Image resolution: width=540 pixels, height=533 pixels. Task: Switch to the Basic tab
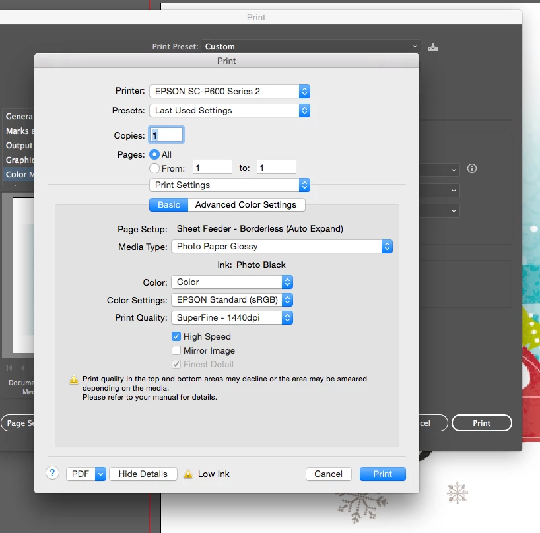click(x=169, y=205)
